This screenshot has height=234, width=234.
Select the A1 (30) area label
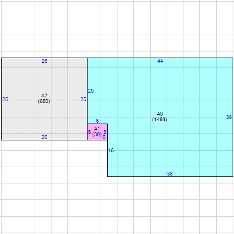[97, 132]
